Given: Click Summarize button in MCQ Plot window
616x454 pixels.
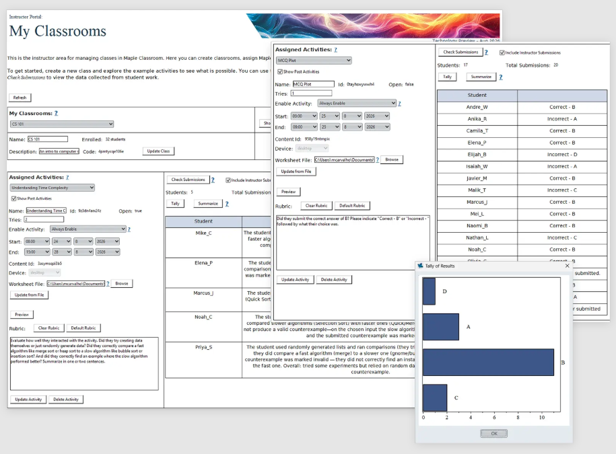Looking at the screenshot, I should pyautogui.click(x=481, y=77).
